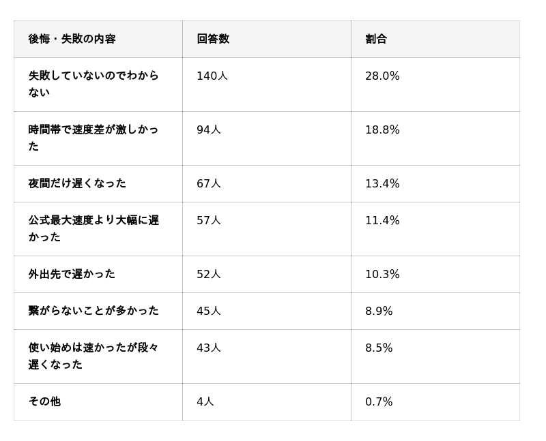Click the 割合 header cell
546x441 pixels.
click(x=376, y=40)
